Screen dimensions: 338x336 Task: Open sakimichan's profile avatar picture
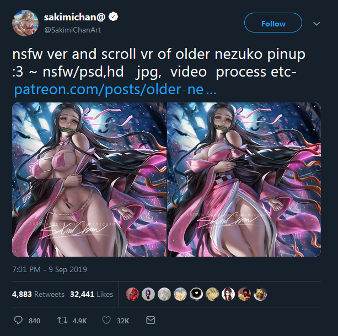(25, 23)
